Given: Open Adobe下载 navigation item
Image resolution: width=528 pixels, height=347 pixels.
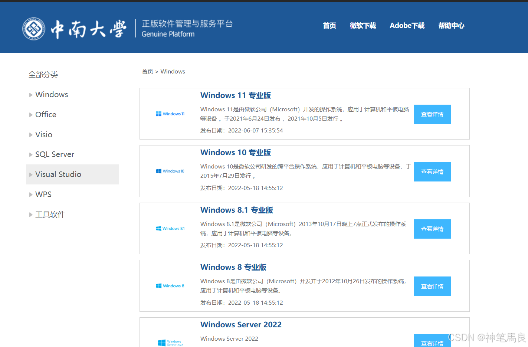Looking at the screenshot, I should [x=407, y=26].
